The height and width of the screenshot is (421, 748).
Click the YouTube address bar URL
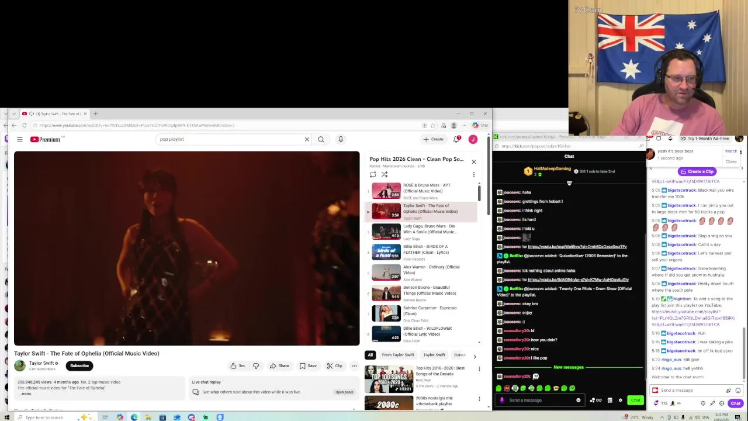coord(137,125)
